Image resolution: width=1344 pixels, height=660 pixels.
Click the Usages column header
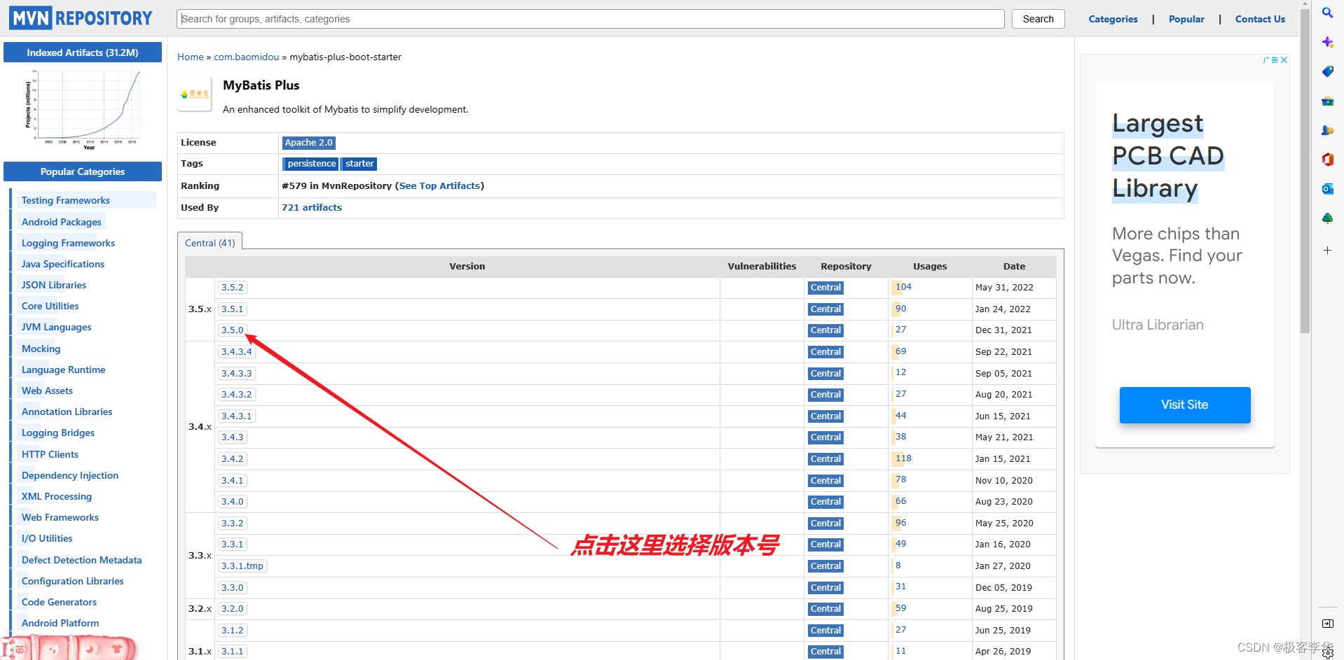[x=930, y=266]
